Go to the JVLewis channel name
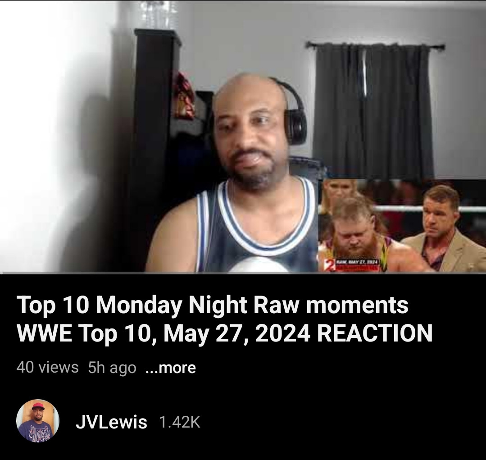The height and width of the screenshot is (460, 486). tap(111, 422)
